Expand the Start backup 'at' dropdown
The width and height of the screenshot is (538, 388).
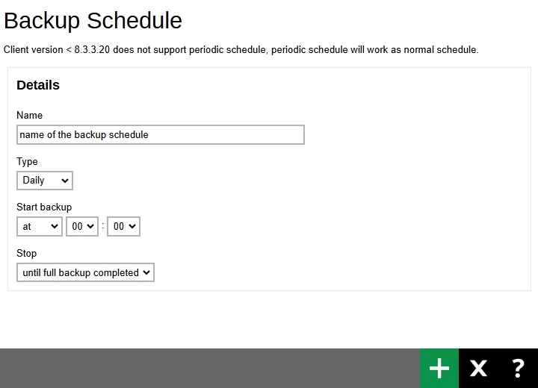pos(40,227)
